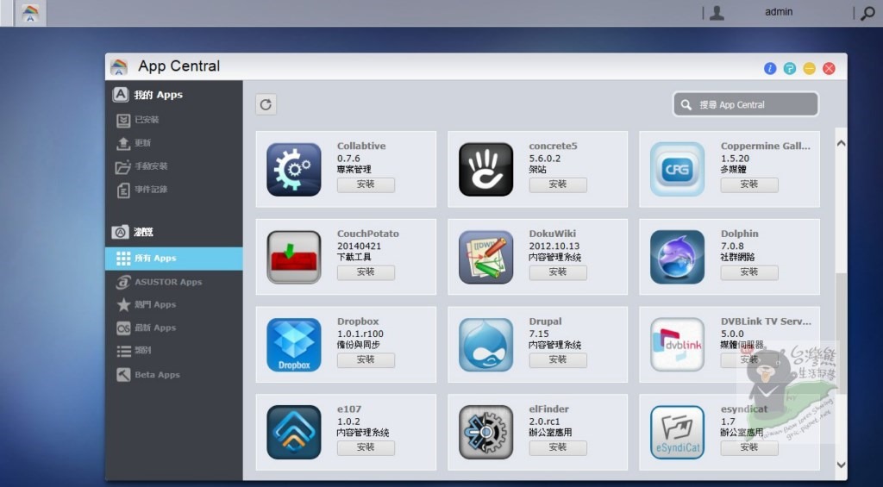Click the e107 app icon
883x487 pixels.
tap(294, 433)
